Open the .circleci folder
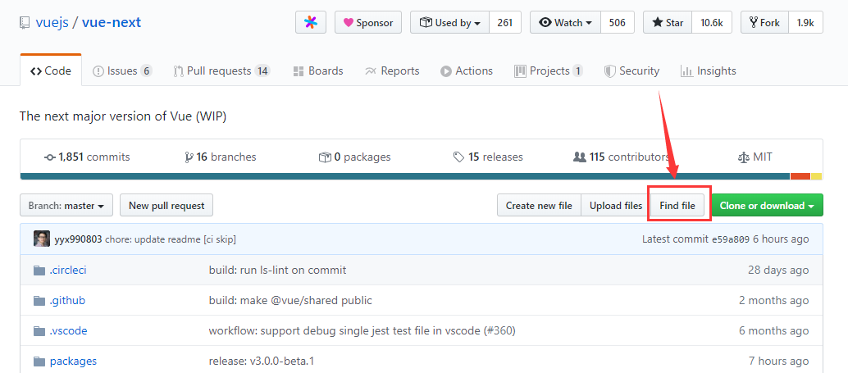 [x=68, y=270]
